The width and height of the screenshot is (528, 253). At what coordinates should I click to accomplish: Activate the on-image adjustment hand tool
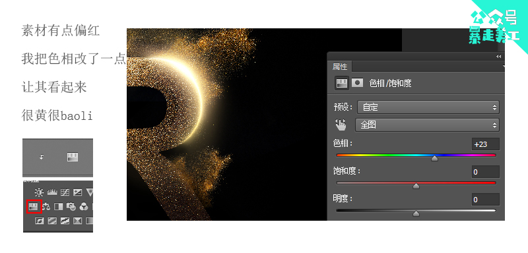click(x=341, y=125)
